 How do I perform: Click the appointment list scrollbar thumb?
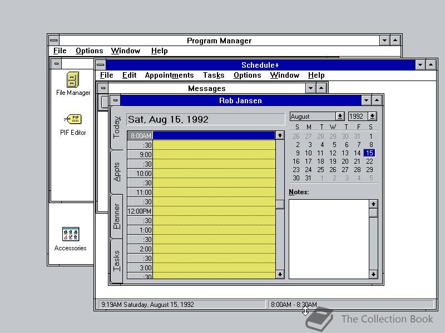coord(280,204)
